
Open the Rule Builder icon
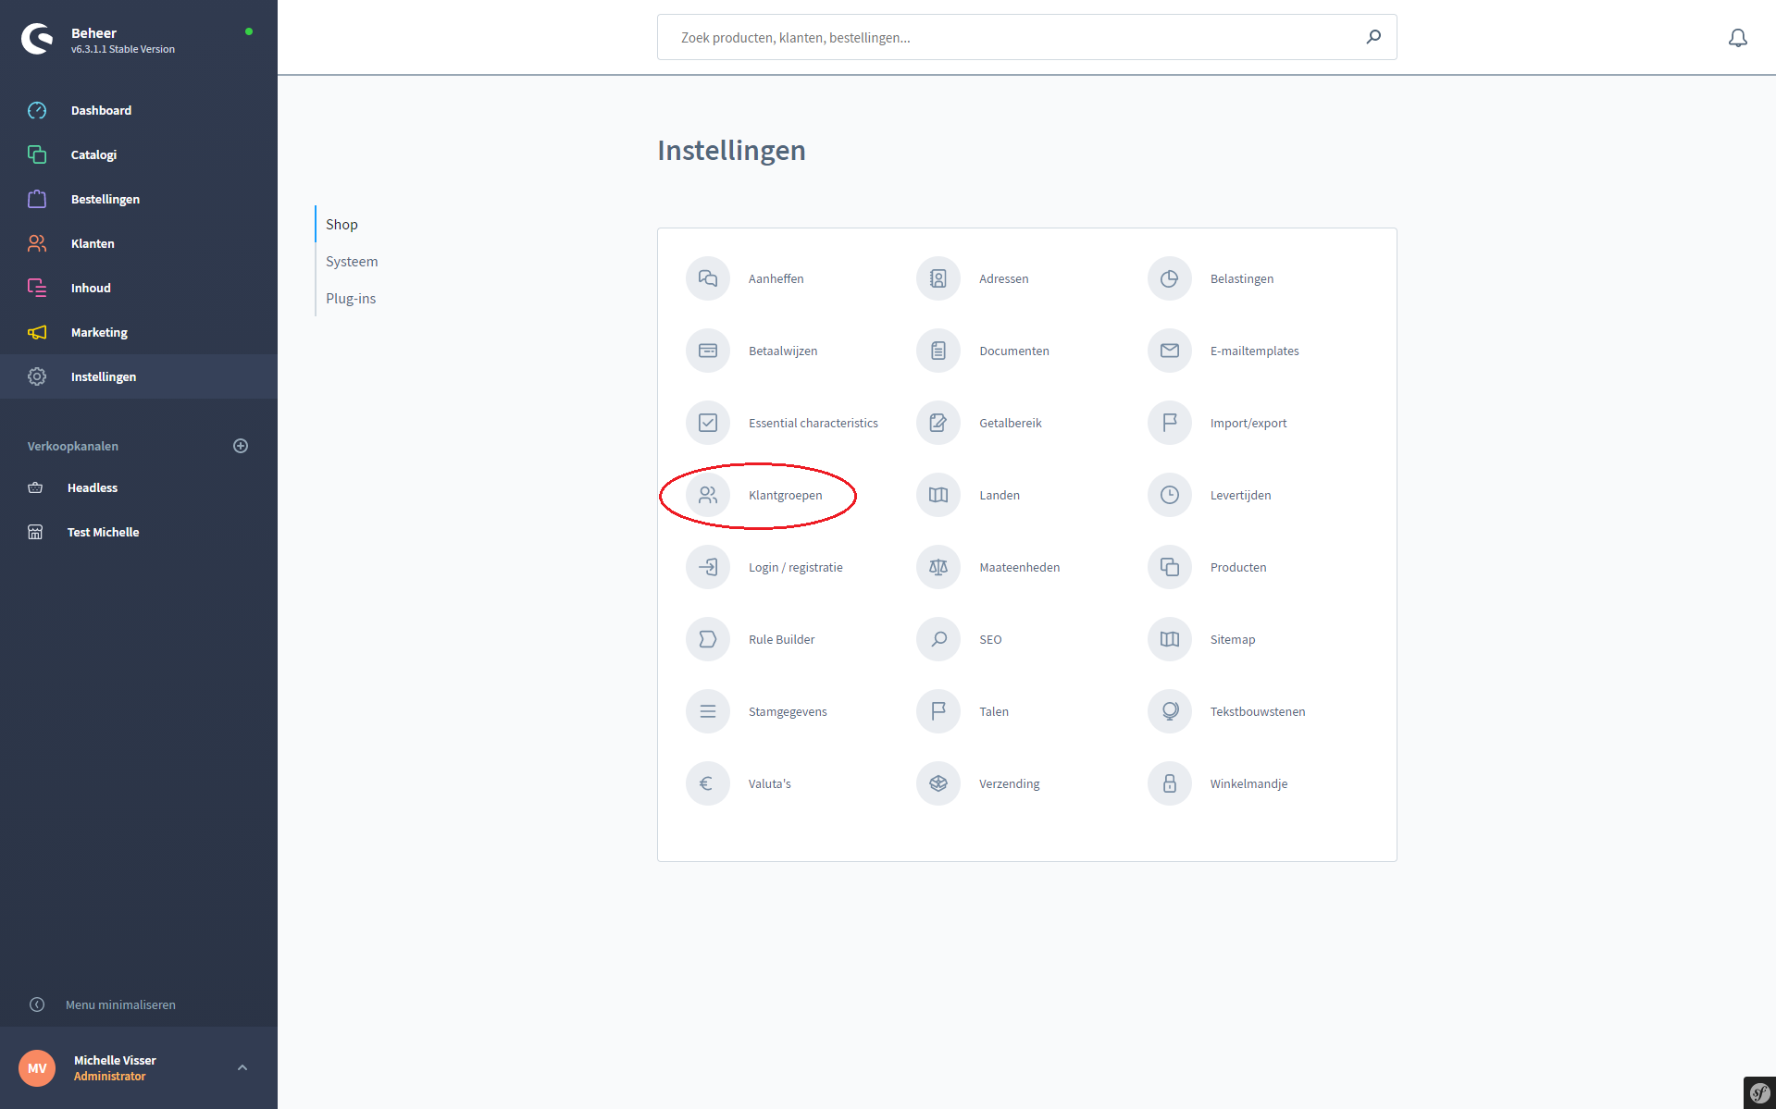coord(708,639)
